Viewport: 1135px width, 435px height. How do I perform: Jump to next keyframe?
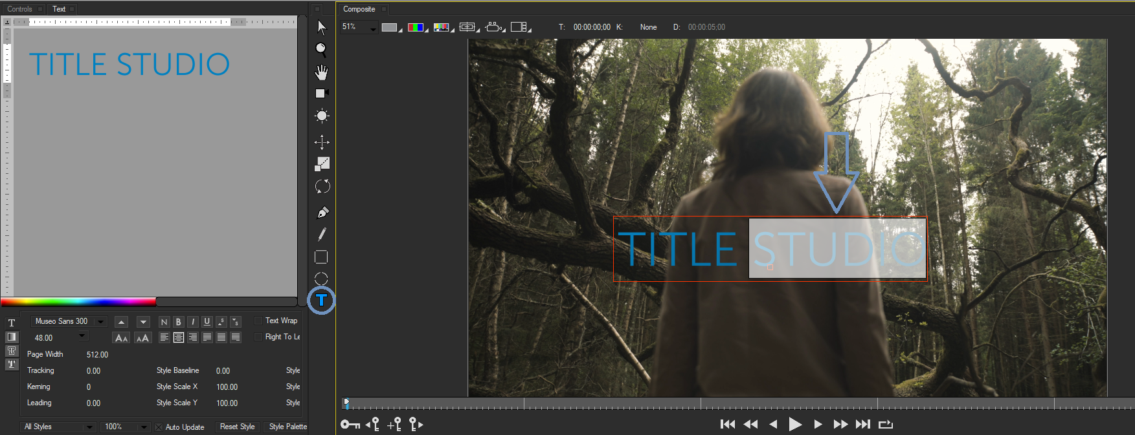[416, 425]
